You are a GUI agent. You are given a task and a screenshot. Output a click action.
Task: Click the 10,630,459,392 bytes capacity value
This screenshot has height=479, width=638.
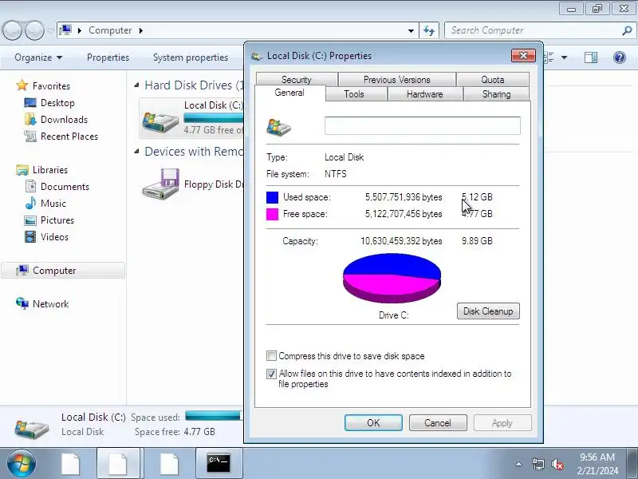point(401,241)
